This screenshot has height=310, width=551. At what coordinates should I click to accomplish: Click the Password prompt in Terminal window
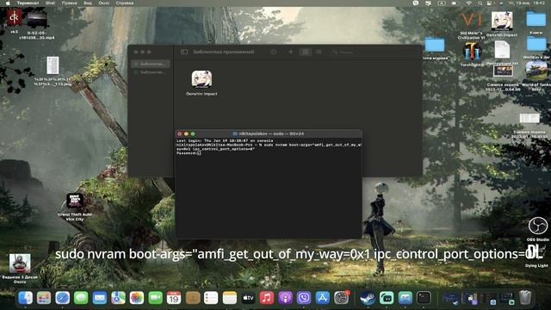pyautogui.click(x=189, y=153)
